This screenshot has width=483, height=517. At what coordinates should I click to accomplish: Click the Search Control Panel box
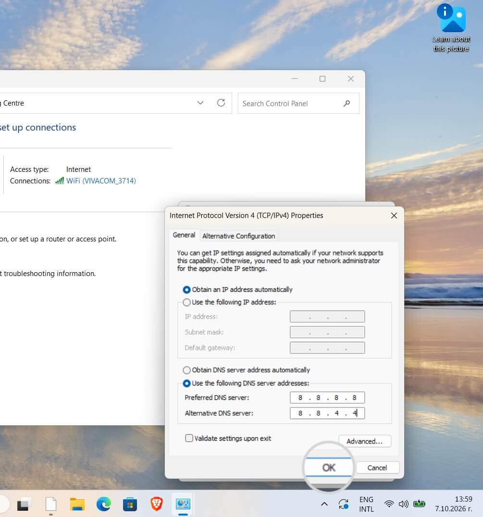tap(298, 104)
